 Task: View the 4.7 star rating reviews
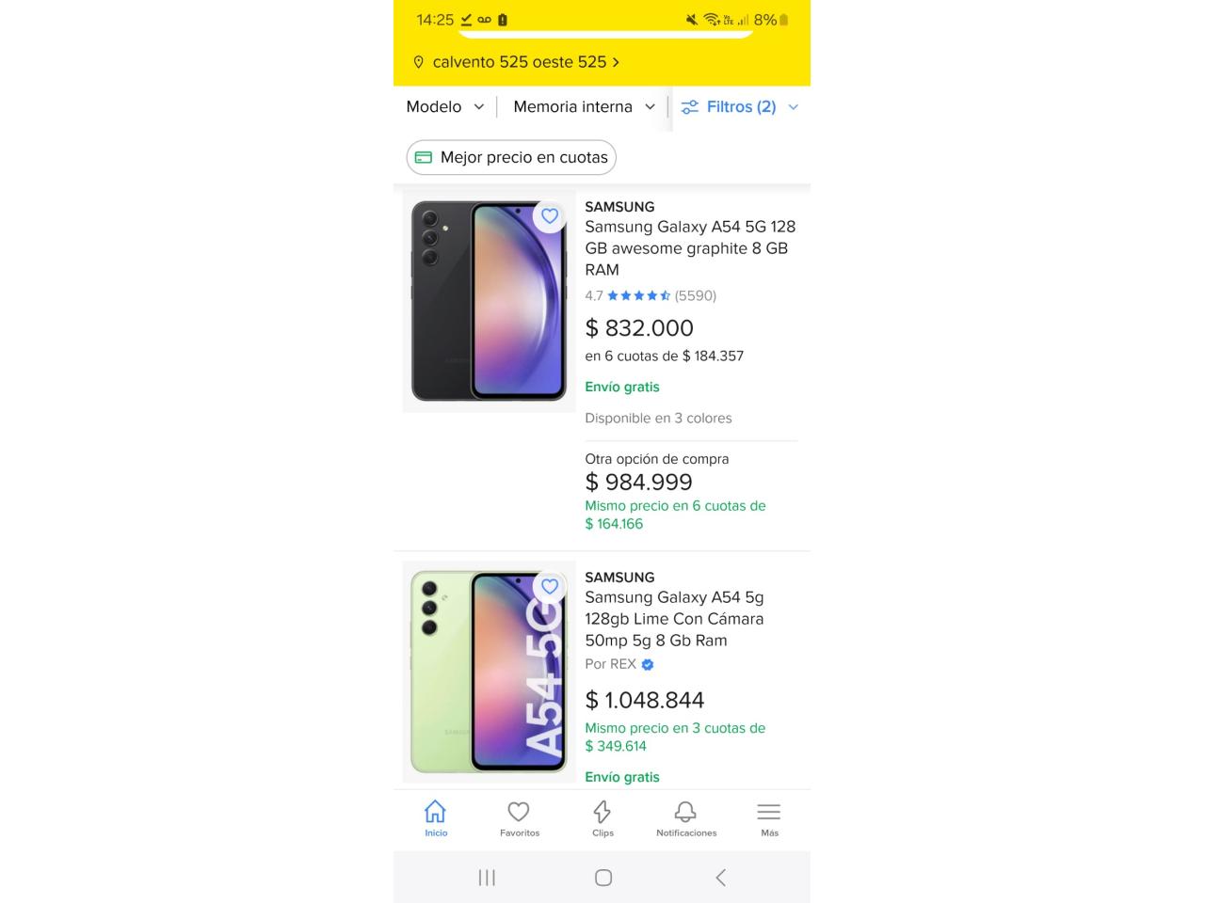click(651, 295)
